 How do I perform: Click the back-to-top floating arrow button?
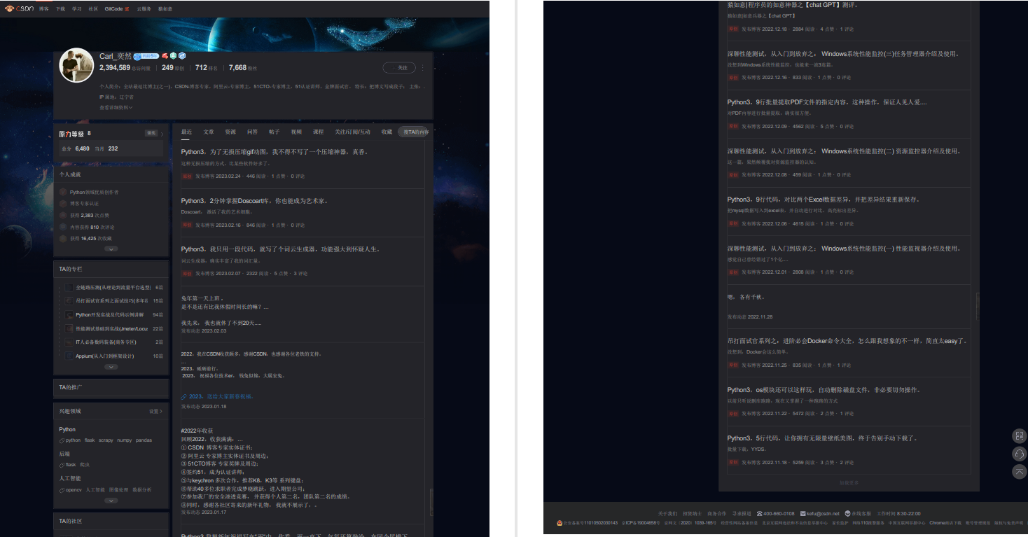1020,471
